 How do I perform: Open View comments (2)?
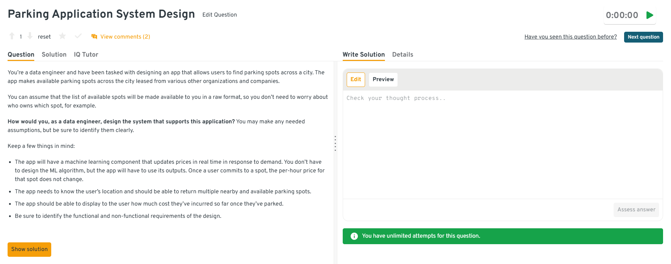[125, 37]
